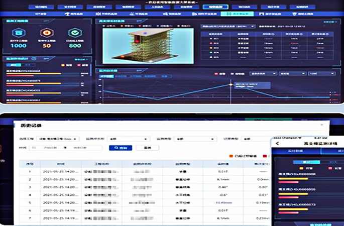This screenshot has height=226, width=344.
Task: Click the back arrow in the mobile panel
Action: [x=277, y=144]
